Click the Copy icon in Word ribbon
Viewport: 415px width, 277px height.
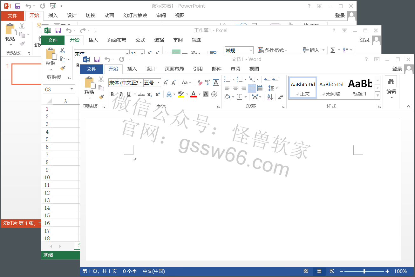coord(101,88)
